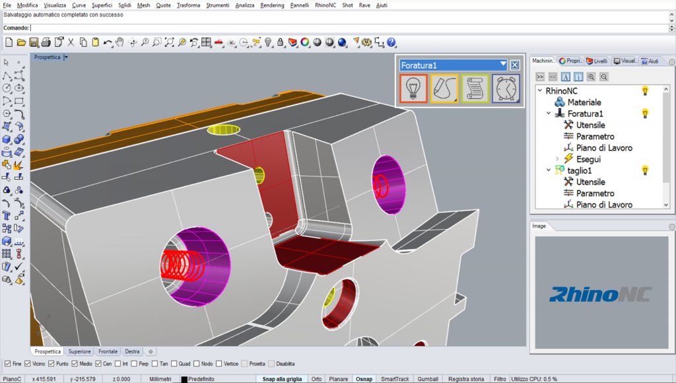Click the red car icon in toolbar
Viewport: 676px width, 383px height.
click(219, 42)
